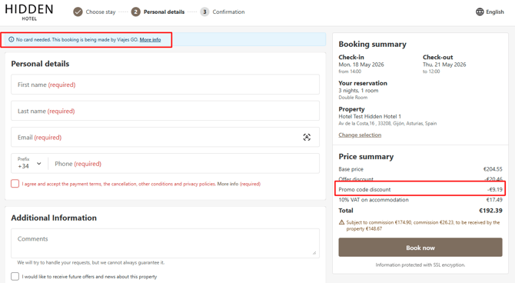Click the Book now button
This screenshot has height=283, width=515.
[420, 248]
